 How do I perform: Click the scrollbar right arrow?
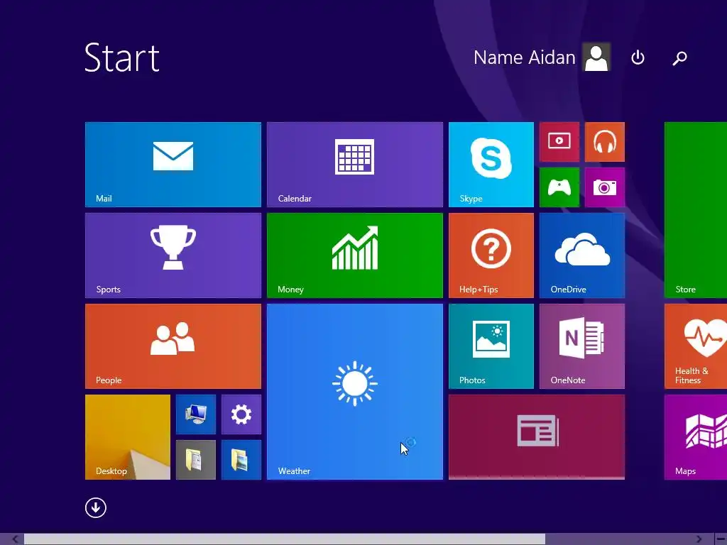tap(699, 539)
